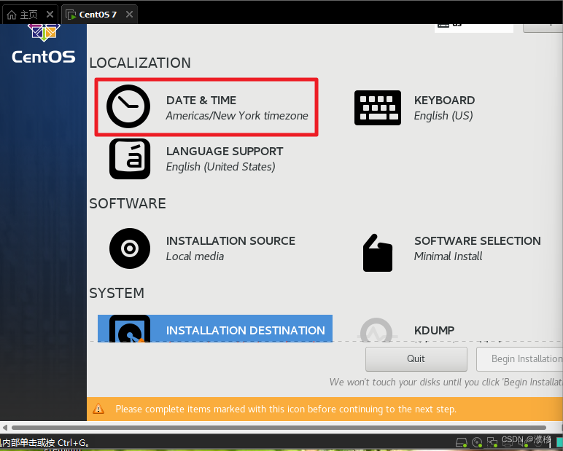Click VMware sound card status icon
The height and width of the screenshot is (451, 563).
point(522,442)
